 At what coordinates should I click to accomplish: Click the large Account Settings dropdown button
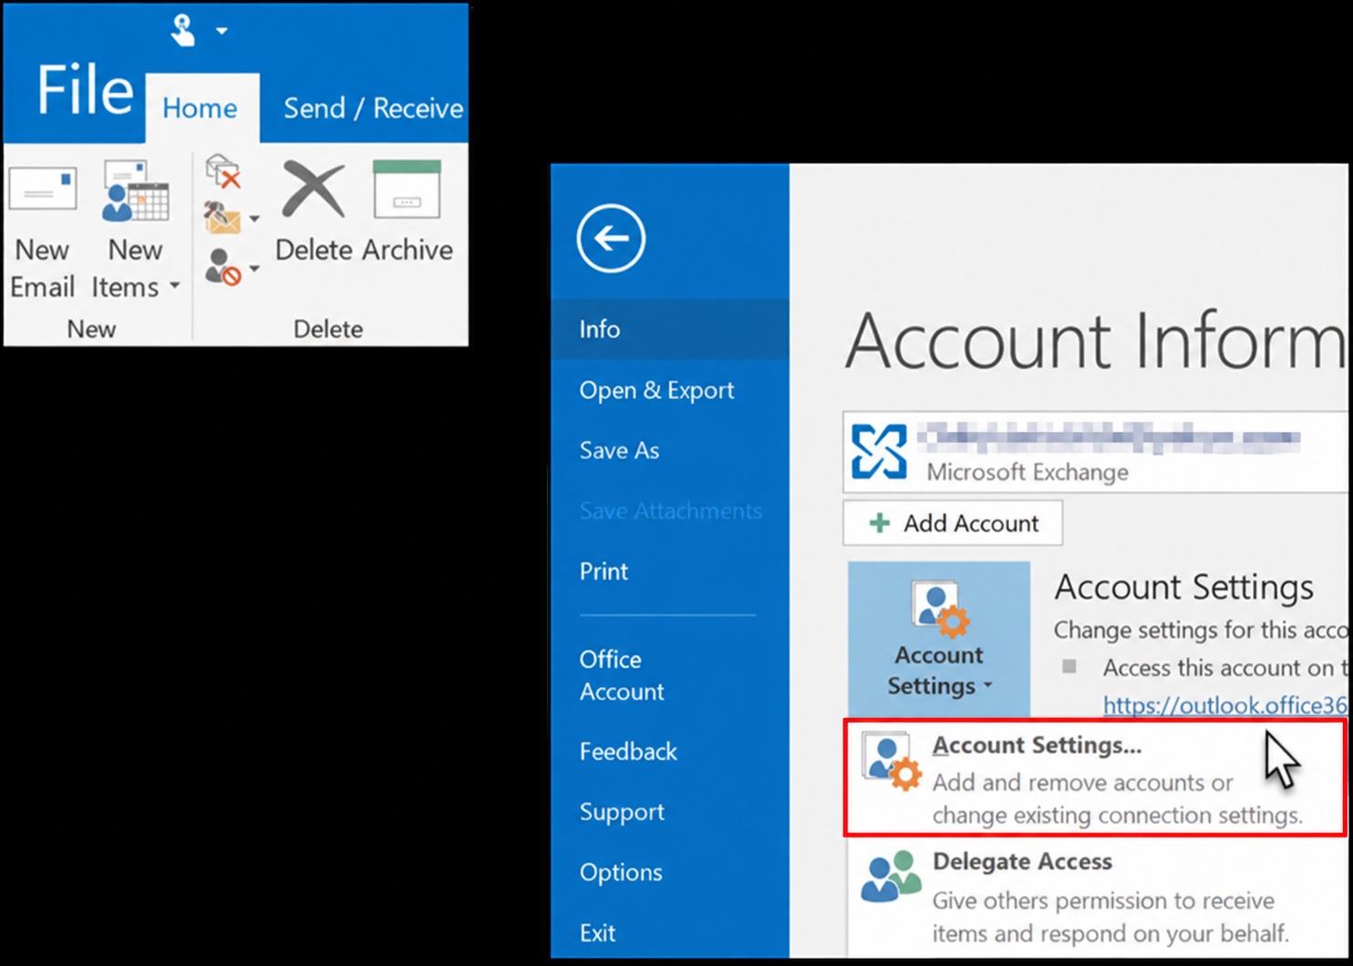[939, 639]
